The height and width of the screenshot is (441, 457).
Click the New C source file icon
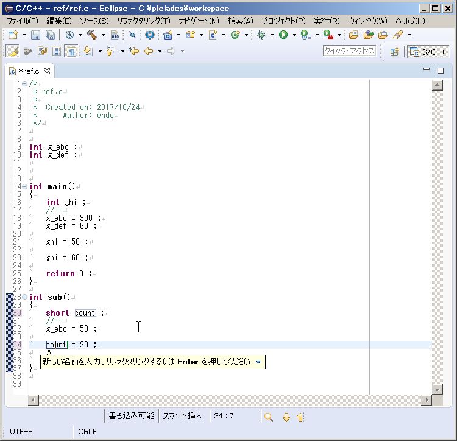pos(213,35)
